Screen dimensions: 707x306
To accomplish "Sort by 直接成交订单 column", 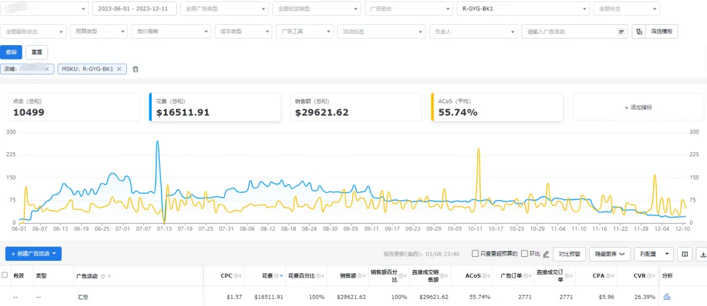I will pyautogui.click(x=572, y=276).
